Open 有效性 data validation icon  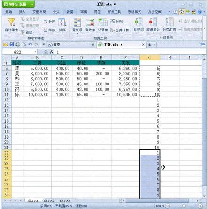point(90,23)
